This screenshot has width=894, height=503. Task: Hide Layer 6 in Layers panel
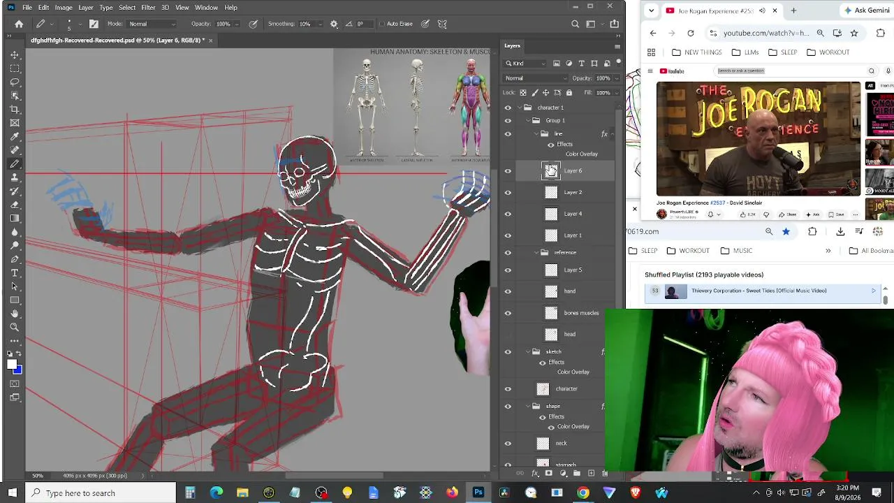click(508, 170)
